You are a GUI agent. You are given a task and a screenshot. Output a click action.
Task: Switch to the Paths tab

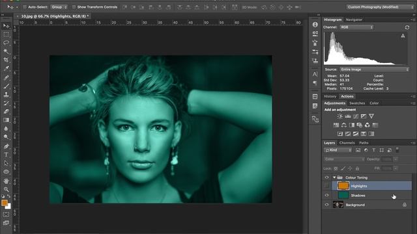364,143
